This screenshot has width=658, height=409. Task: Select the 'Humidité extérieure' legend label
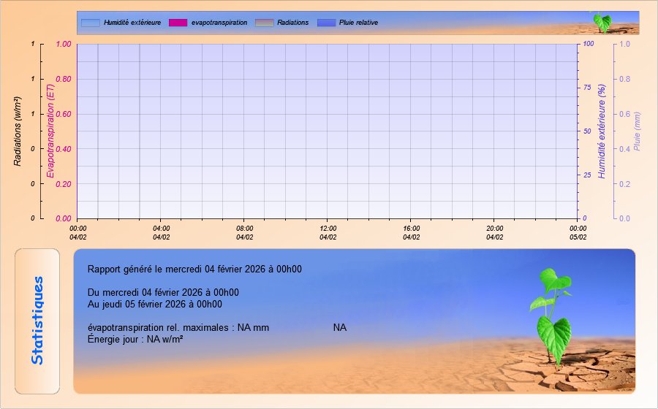click(132, 23)
